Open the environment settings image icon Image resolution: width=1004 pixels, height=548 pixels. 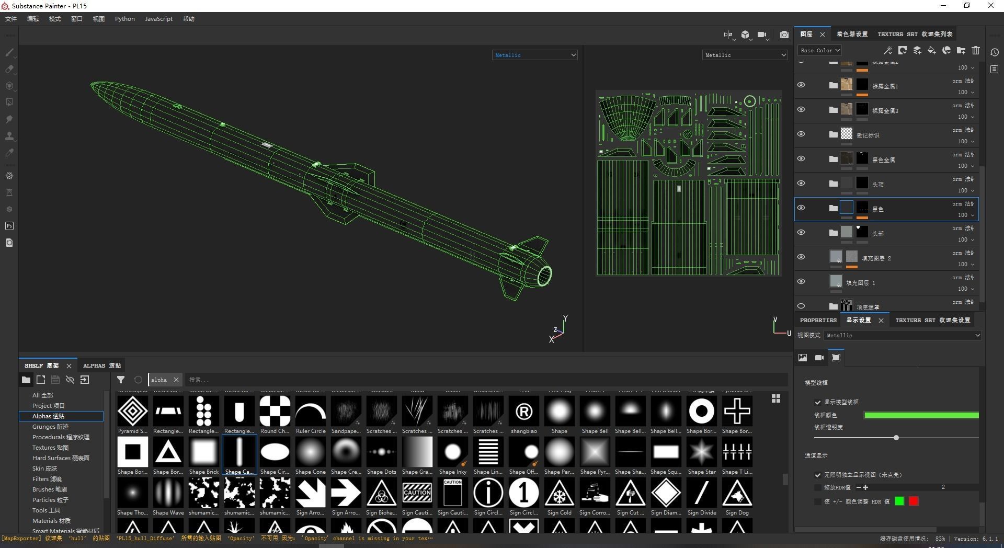click(x=803, y=358)
